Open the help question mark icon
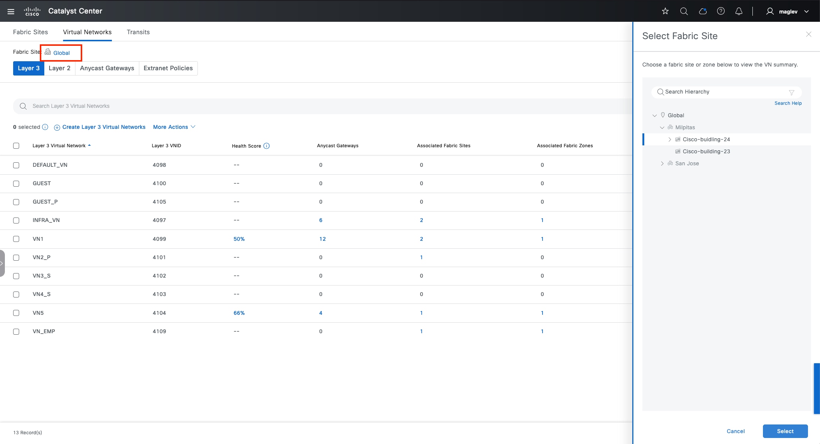This screenshot has width=820, height=444. pos(721,11)
